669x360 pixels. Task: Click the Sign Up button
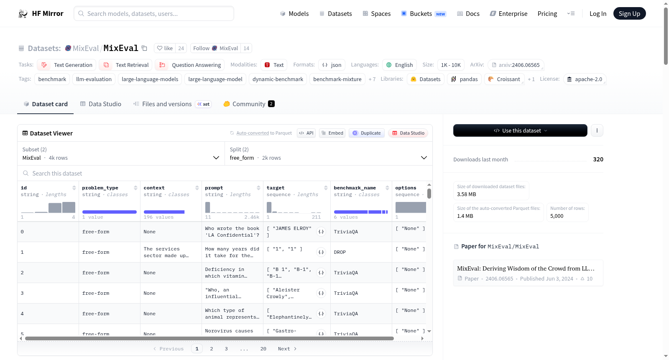(x=629, y=13)
